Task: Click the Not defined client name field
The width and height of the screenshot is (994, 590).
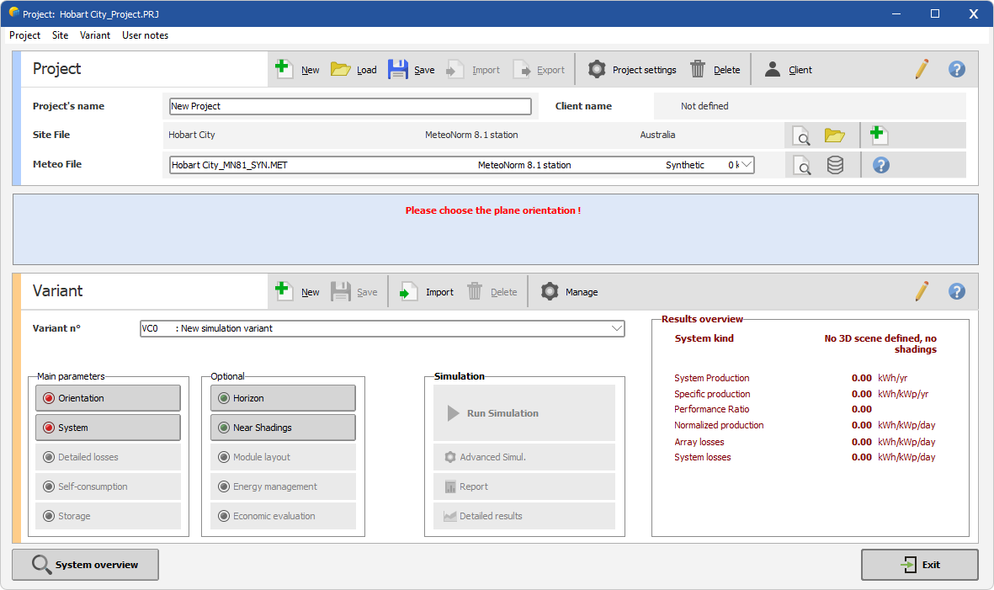Action: click(x=810, y=106)
